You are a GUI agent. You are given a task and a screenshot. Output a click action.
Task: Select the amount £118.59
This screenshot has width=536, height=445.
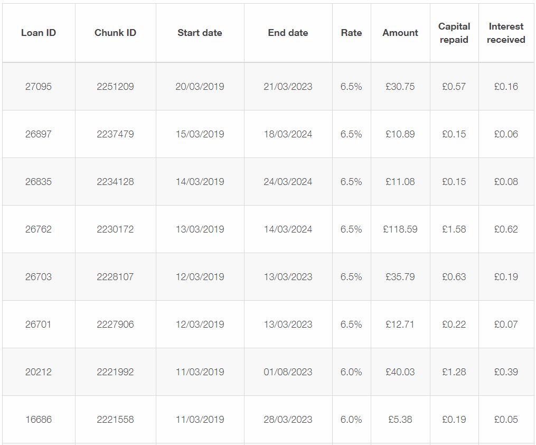coord(400,229)
